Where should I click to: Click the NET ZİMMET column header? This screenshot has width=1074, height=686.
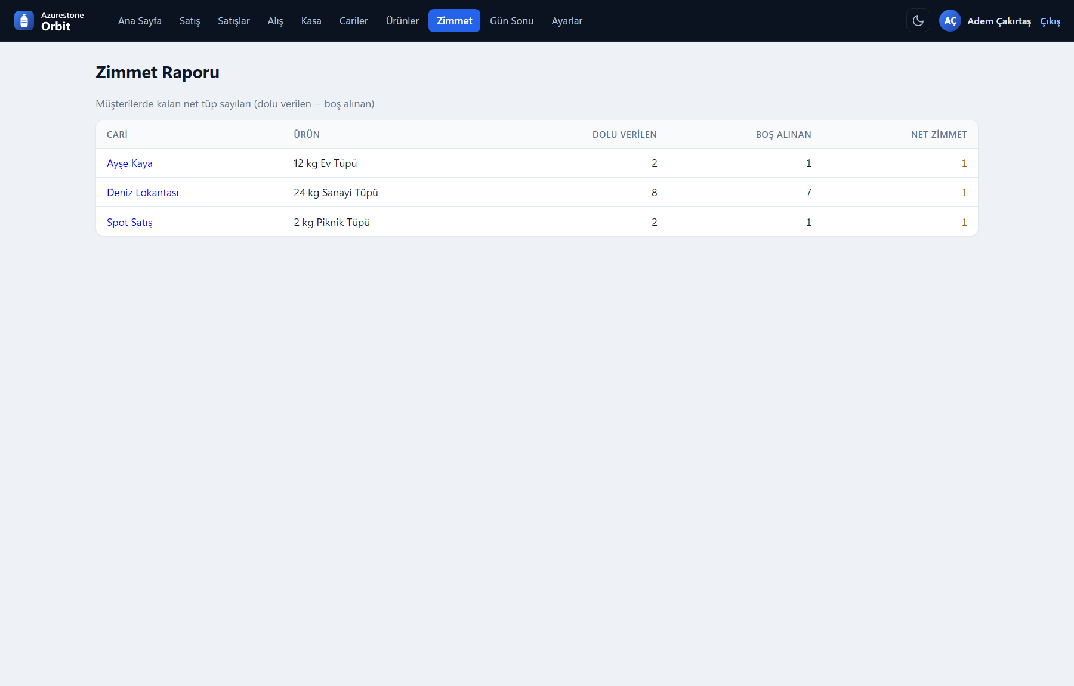(939, 135)
